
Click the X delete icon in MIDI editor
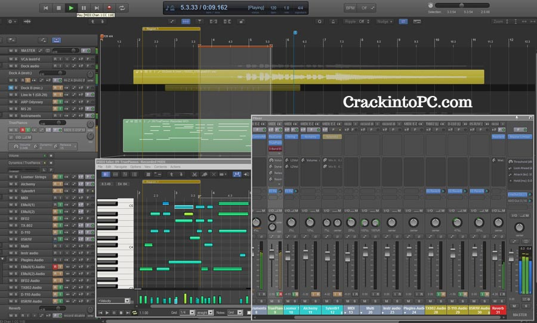(x=214, y=175)
